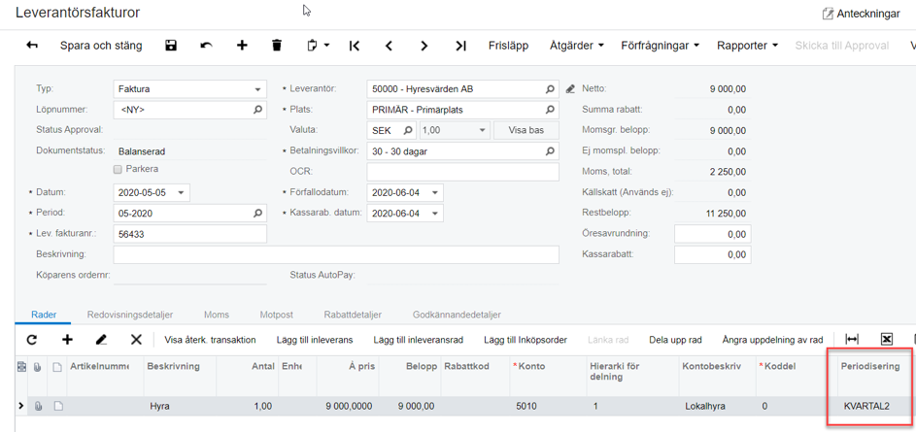
Task: Click the Visa bas button
Action: coord(526,130)
